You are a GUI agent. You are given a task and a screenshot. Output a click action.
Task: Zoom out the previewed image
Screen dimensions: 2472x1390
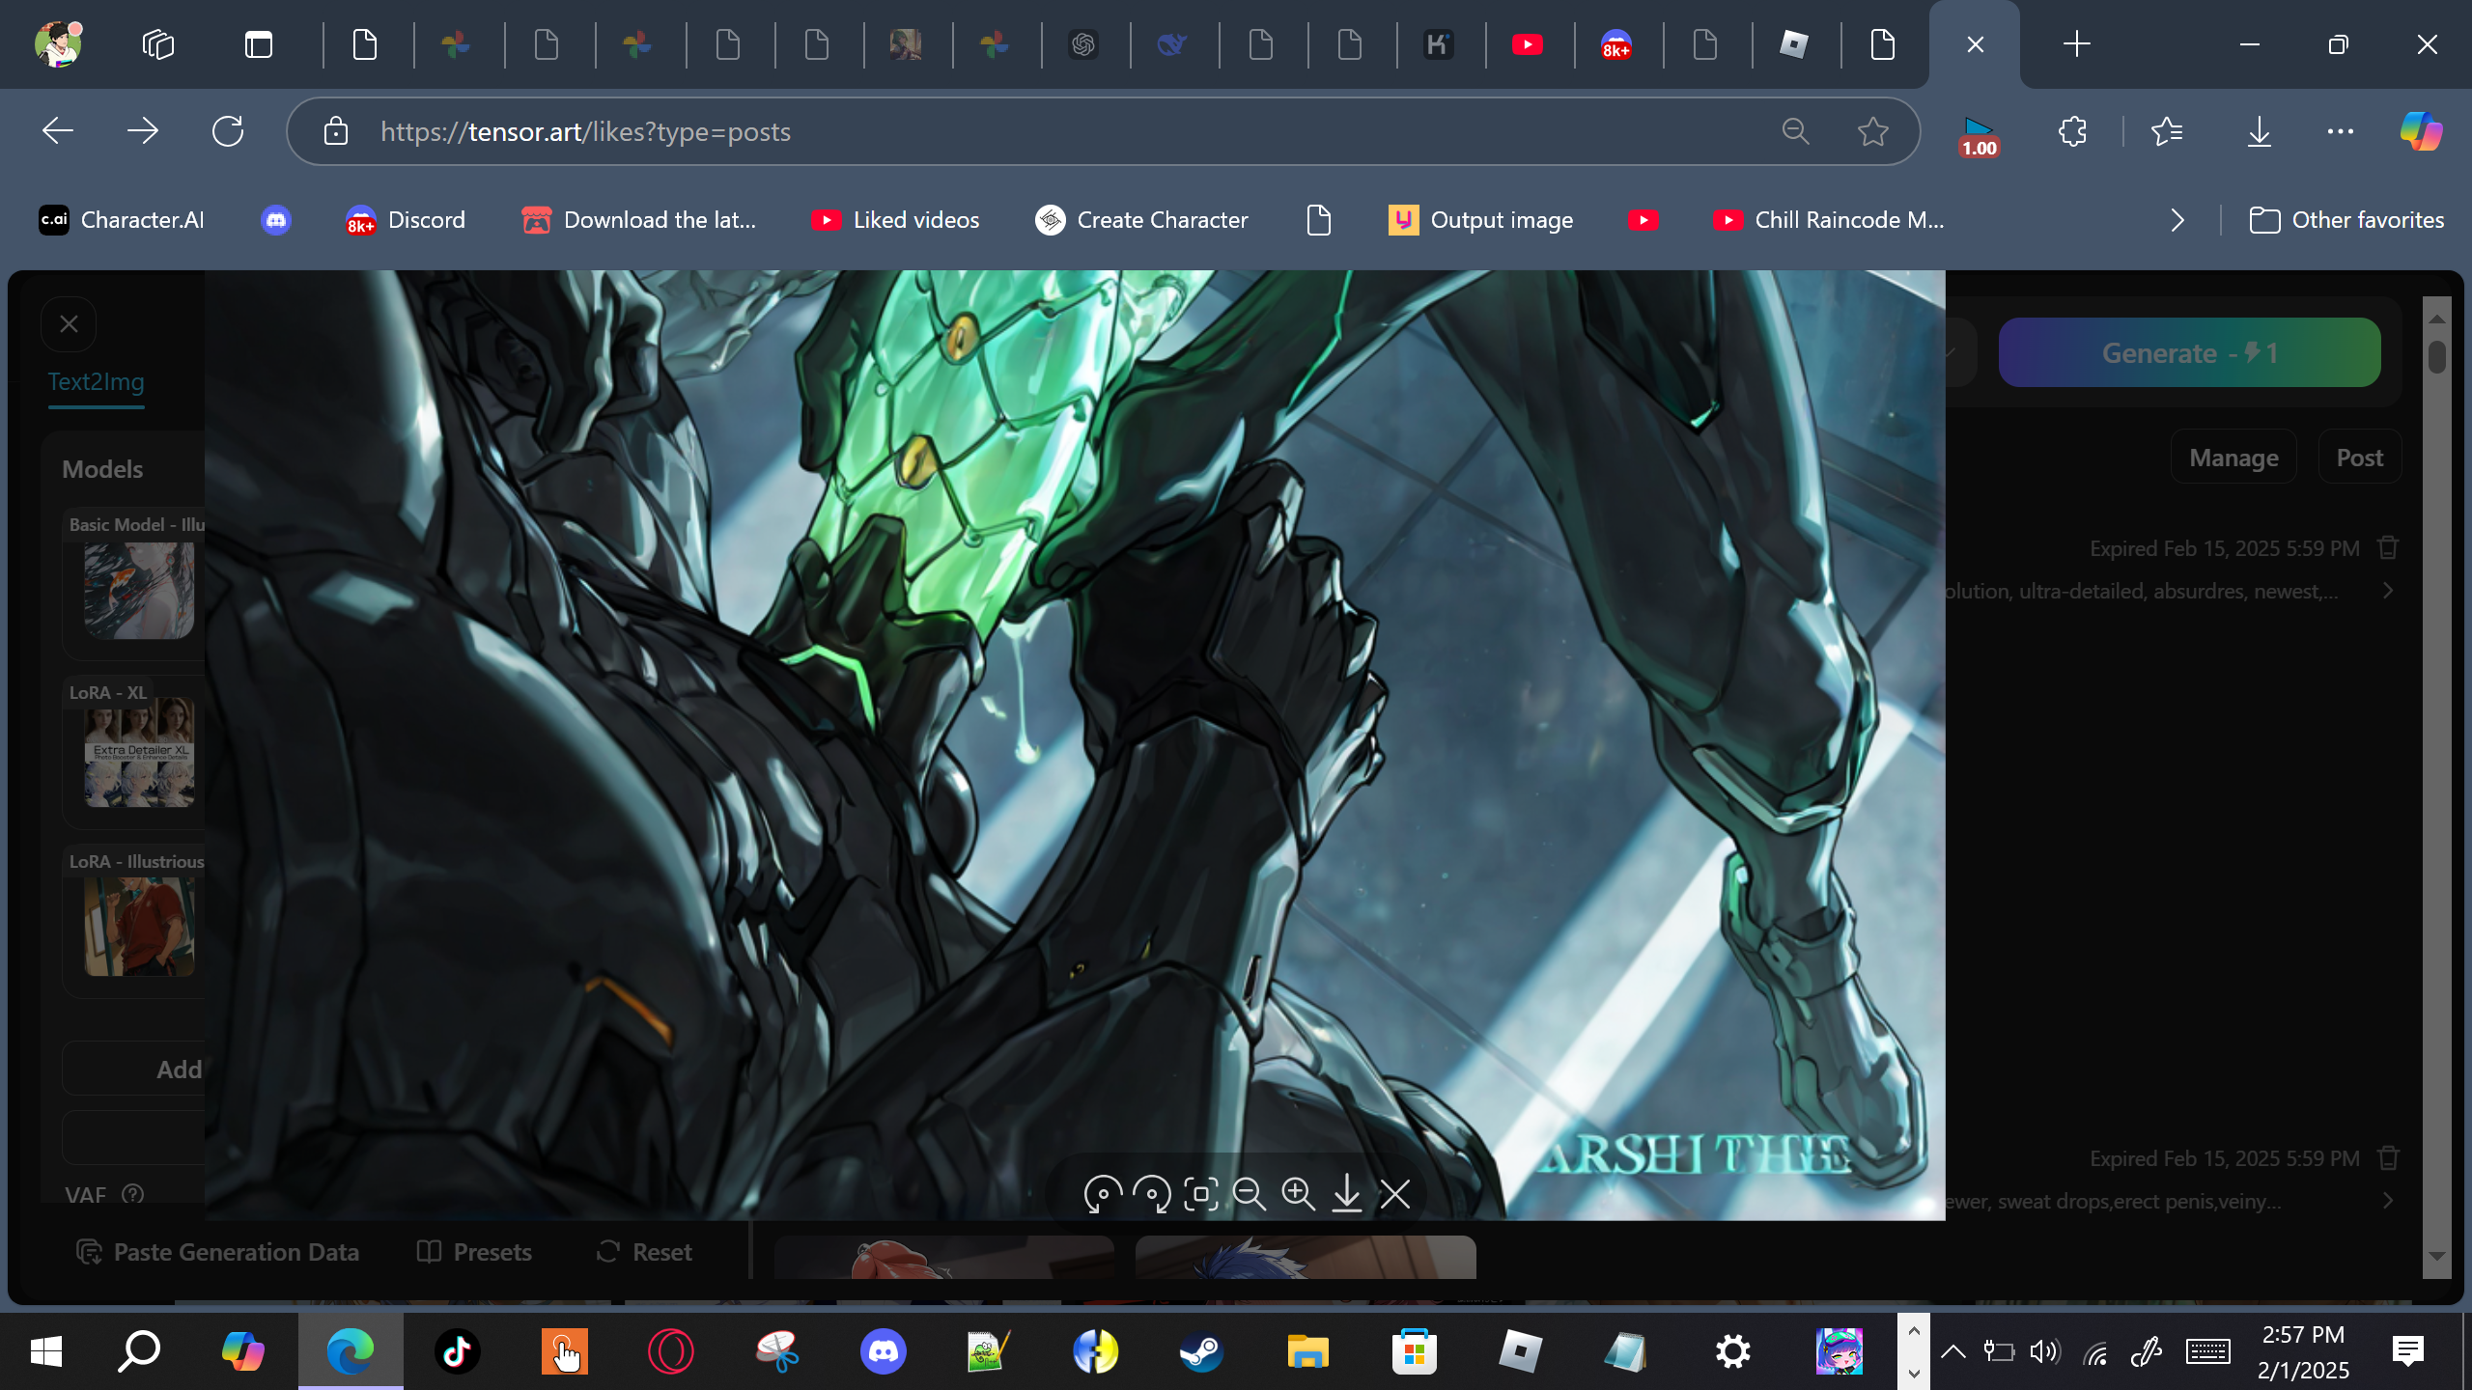[x=1250, y=1194]
